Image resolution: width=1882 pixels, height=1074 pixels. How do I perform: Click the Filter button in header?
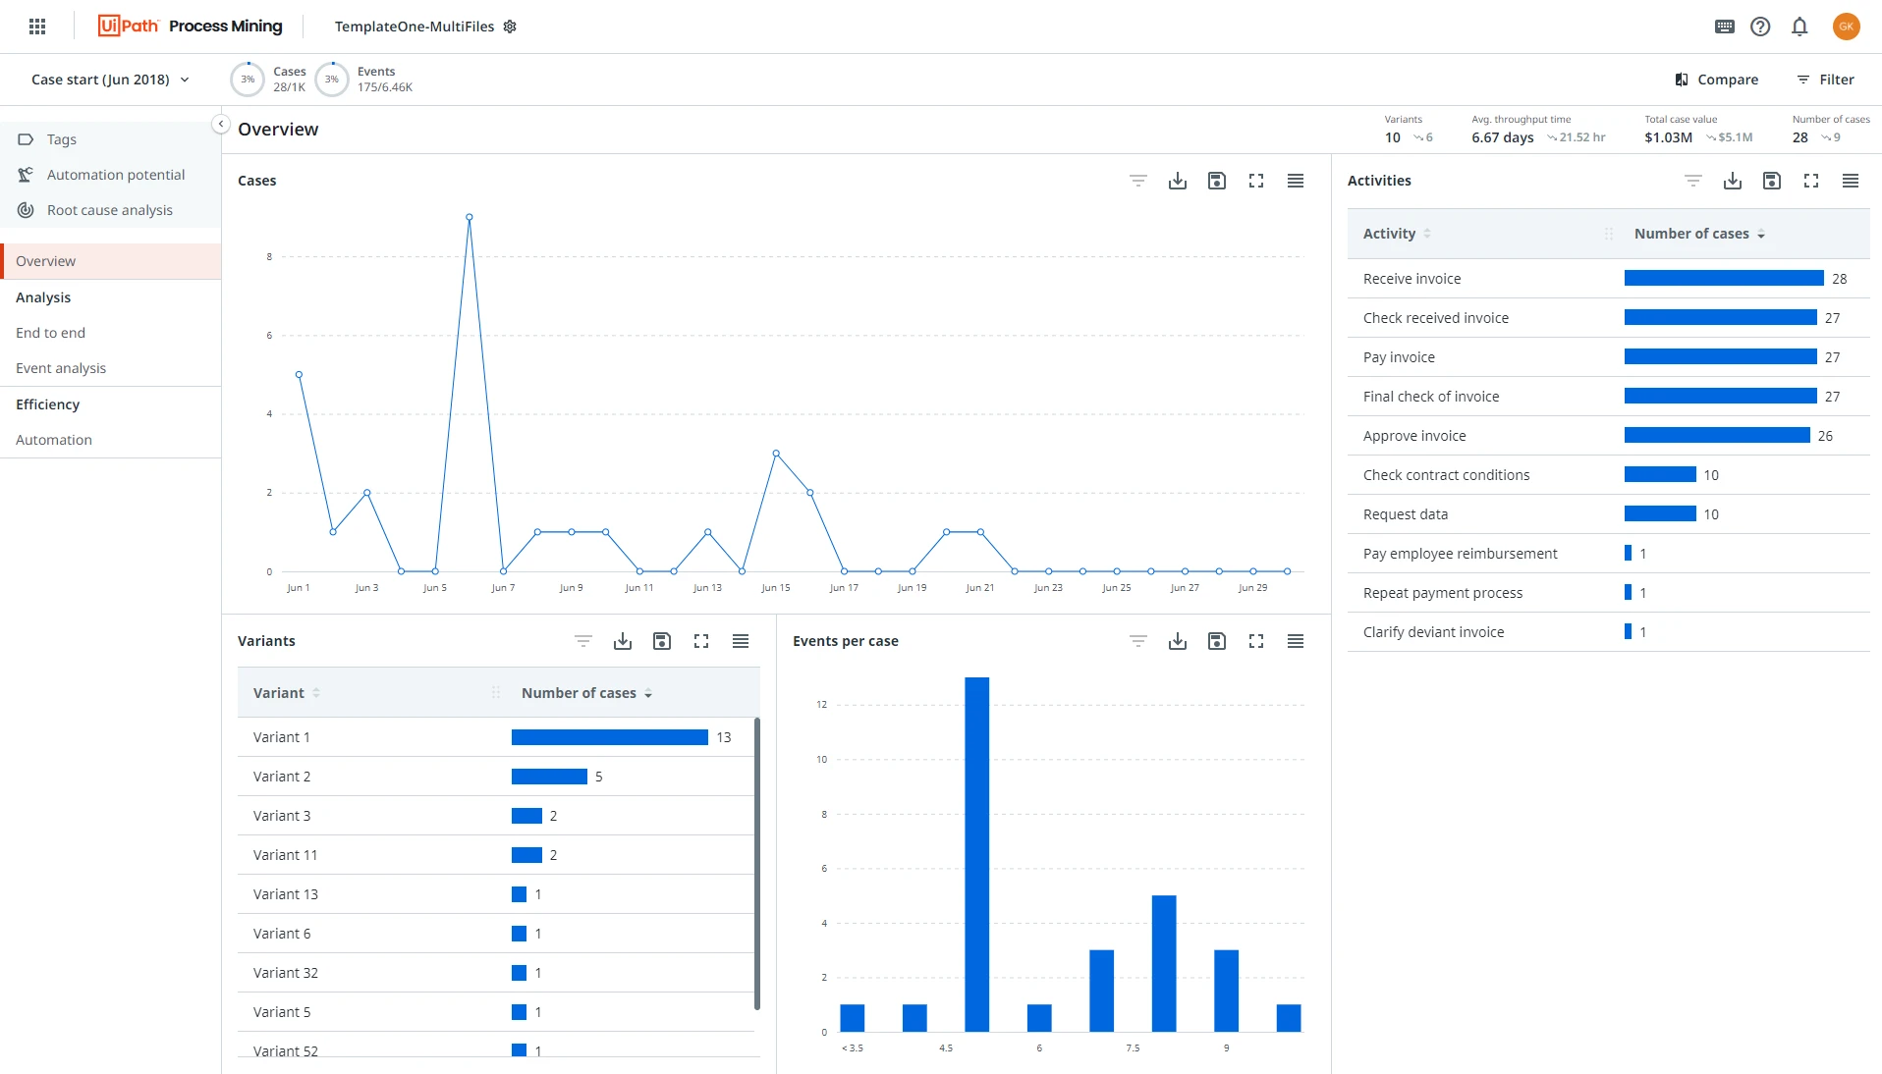pyautogui.click(x=1826, y=80)
